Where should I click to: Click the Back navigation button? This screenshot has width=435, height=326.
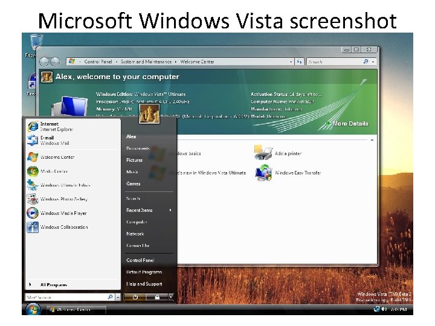click(x=44, y=62)
